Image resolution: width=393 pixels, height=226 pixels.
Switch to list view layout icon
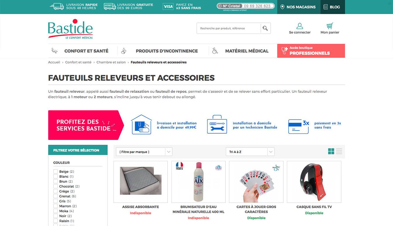pos(339,151)
